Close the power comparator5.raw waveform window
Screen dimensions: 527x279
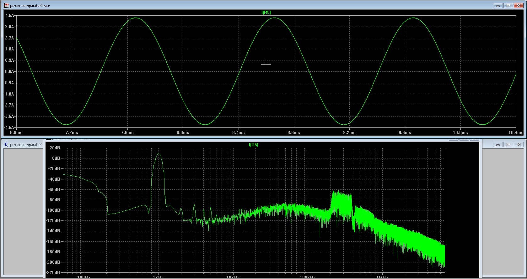[x=519, y=6]
